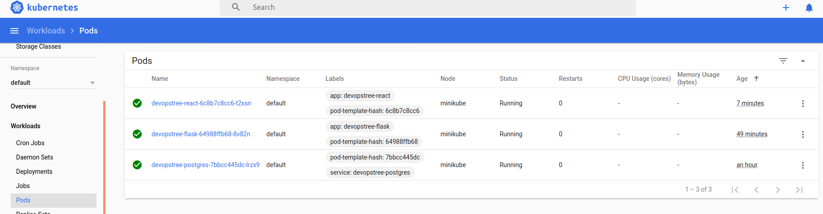Go to next page of pods
823x214 pixels.
coord(778,190)
